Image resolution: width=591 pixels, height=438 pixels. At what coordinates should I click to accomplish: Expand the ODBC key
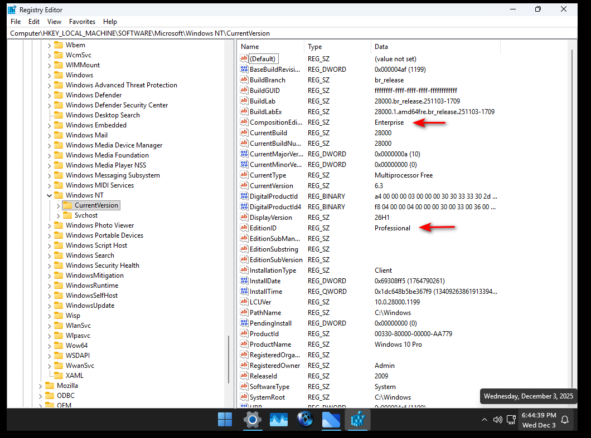pyautogui.click(x=40, y=396)
